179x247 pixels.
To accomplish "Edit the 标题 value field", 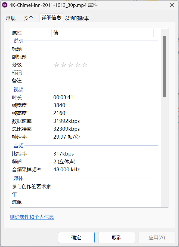I will tap(103, 49).
